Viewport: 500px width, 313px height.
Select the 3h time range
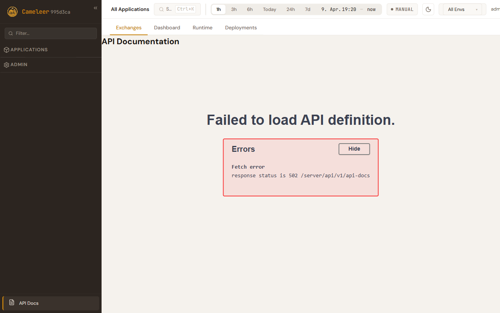234,9
